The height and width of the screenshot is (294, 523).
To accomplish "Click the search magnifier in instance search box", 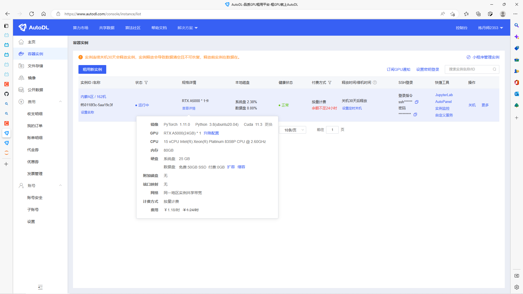I will (x=494, y=69).
